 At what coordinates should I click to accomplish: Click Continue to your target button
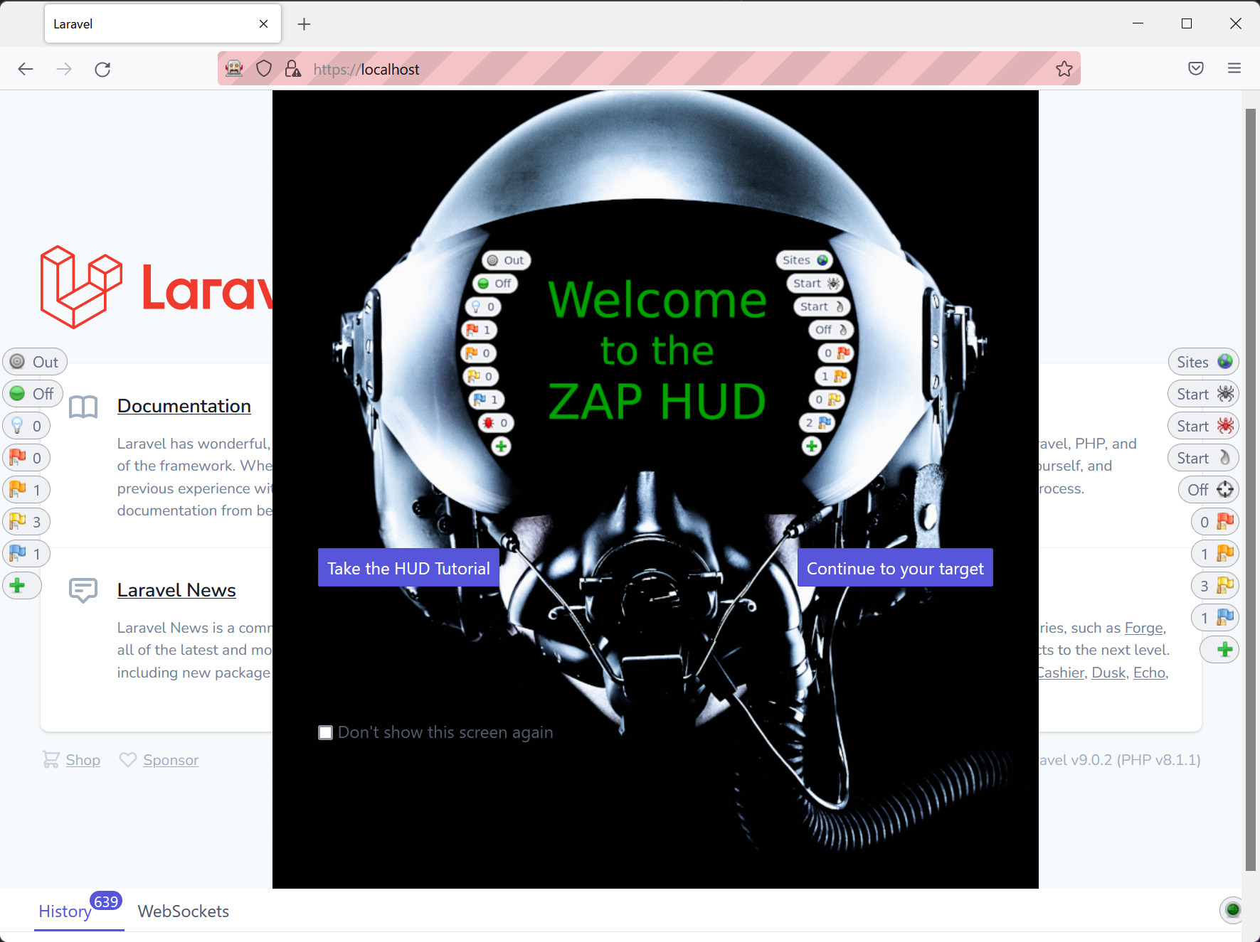click(x=895, y=568)
